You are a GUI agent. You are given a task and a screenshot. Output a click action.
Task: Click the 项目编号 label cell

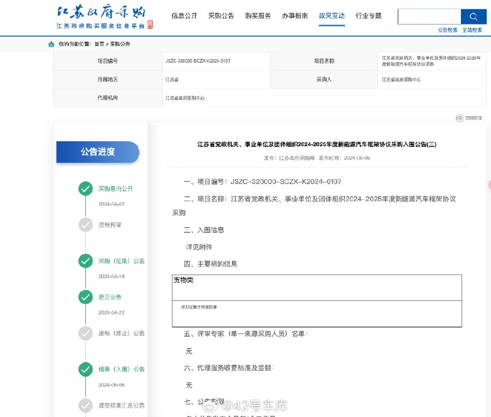[108, 61]
